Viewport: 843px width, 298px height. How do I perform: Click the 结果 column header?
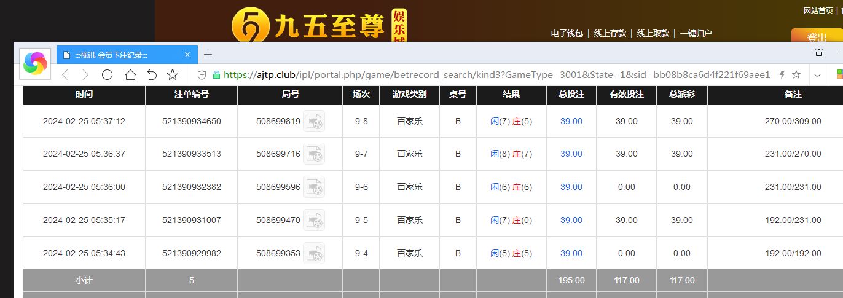tap(511, 95)
